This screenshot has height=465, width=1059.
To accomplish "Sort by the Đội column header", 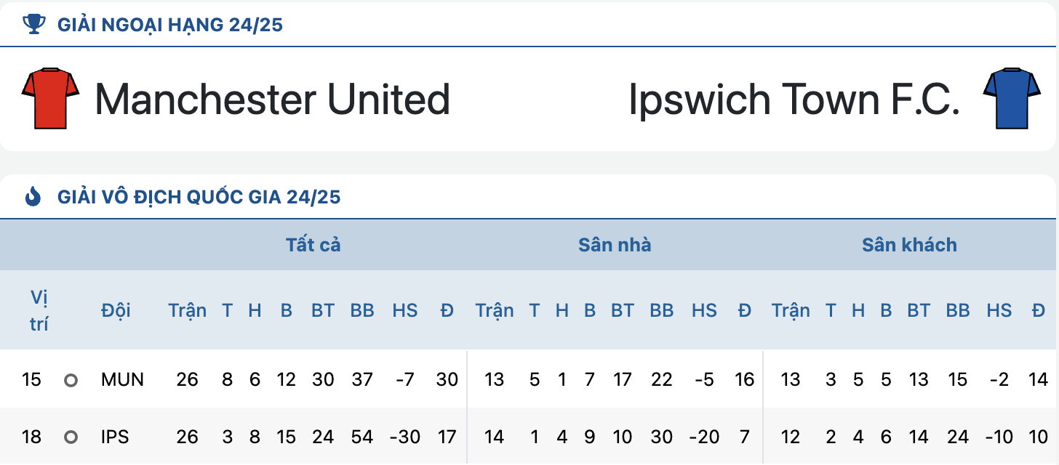I will coord(116,311).
